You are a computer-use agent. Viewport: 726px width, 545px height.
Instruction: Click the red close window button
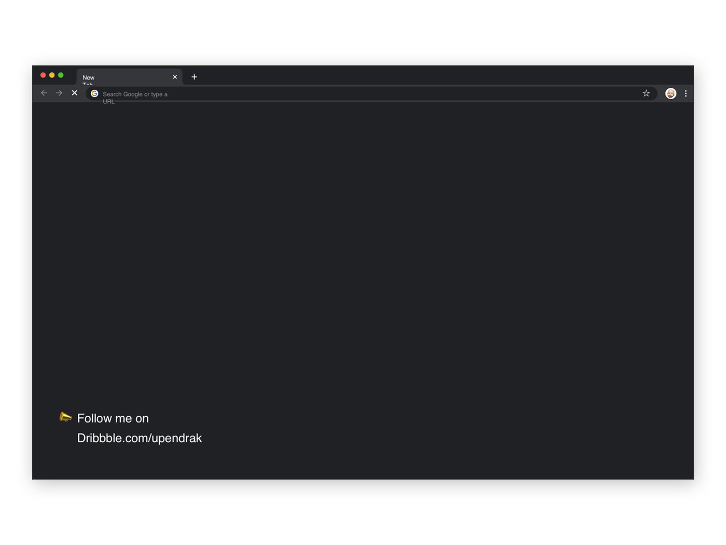pyautogui.click(x=43, y=75)
